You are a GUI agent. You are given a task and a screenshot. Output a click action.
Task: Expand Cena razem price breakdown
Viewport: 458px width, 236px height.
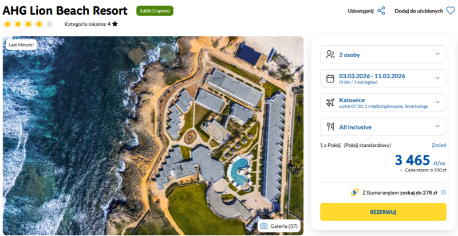[401, 170]
